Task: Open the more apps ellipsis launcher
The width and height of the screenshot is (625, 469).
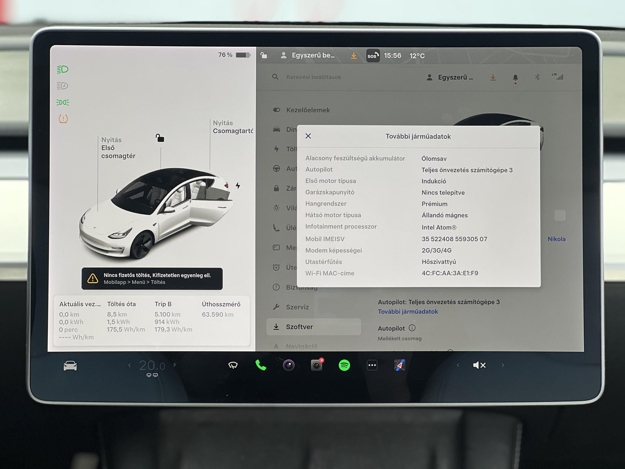Action: [x=372, y=365]
